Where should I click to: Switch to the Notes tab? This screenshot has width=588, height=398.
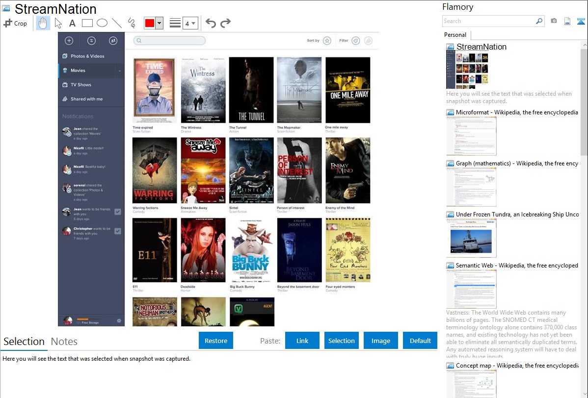[x=64, y=342]
